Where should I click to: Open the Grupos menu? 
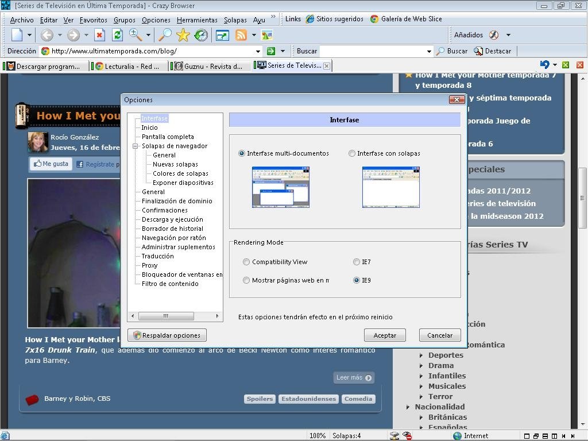click(x=125, y=20)
